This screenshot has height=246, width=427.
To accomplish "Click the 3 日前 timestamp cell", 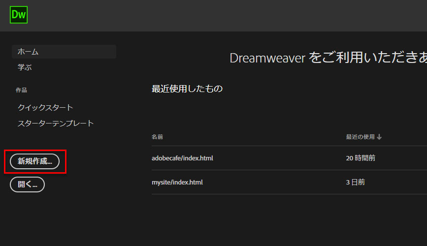I will coord(356,182).
